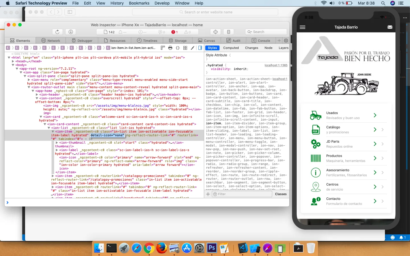Image resolution: width=410 pixels, height=256 pixels.
Task: Expand the ion-menu element node
Action: click(x=29, y=80)
